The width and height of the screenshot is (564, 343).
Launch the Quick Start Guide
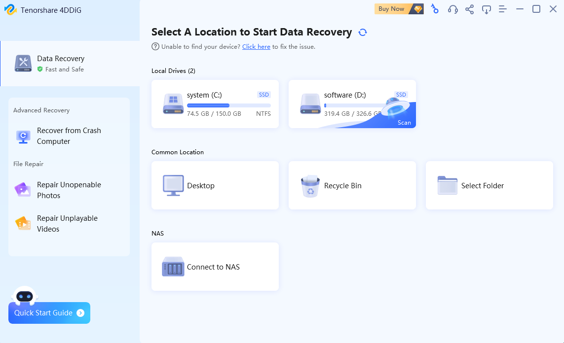[x=49, y=313]
